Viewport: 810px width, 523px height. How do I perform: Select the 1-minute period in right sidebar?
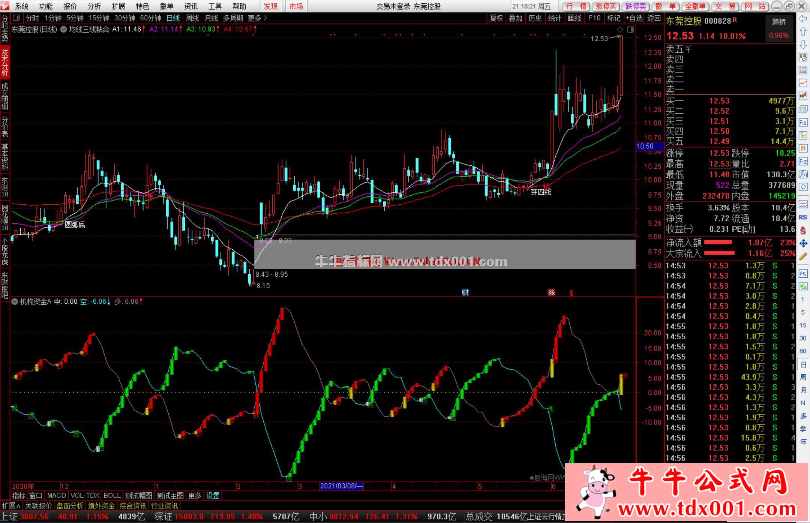click(x=803, y=300)
